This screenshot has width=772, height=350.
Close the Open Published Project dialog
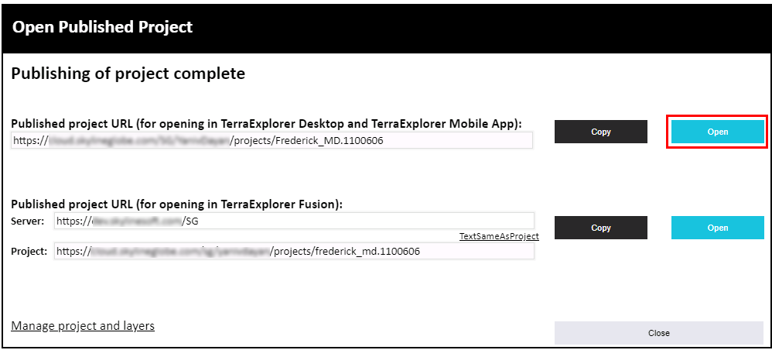coord(659,333)
